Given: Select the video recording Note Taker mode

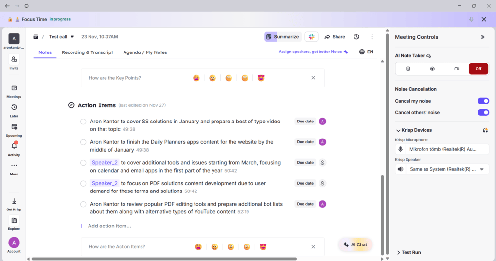Looking at the screenshot, I should tap(457, 69).
